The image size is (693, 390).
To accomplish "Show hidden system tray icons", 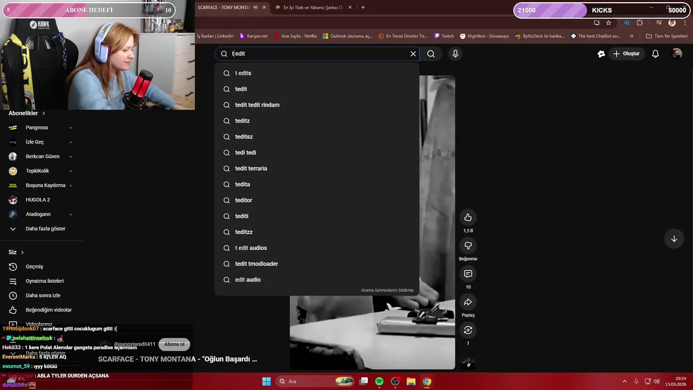I will (x=624, y=381).
